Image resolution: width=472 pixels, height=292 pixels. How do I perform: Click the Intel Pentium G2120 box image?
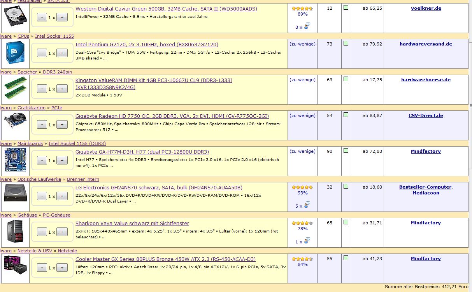click(15, 53)
